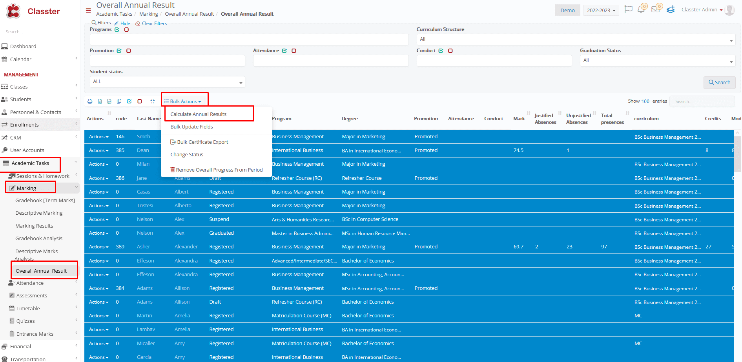Viewport: 742px width, 362px height.
Task: Deselect all Promotion red square icon
Action: (x=128, y=51)
